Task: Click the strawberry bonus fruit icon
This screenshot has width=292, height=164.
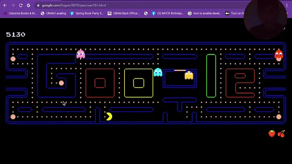Action: click(x=272, y=134)
